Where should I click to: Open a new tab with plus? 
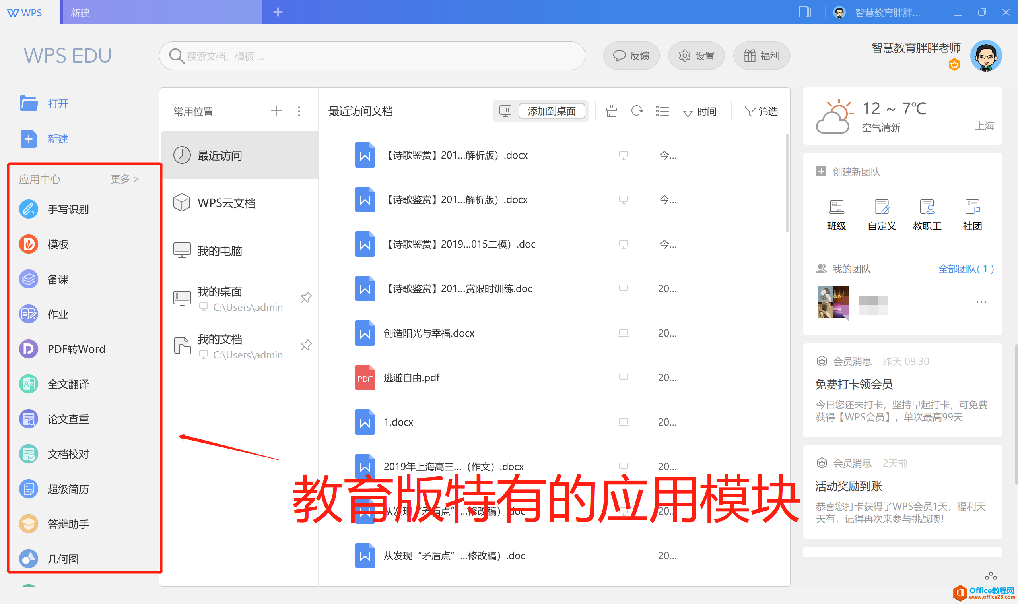[278, 12]
